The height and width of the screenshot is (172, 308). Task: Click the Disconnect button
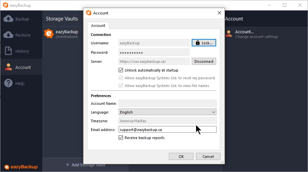(204, 61)
